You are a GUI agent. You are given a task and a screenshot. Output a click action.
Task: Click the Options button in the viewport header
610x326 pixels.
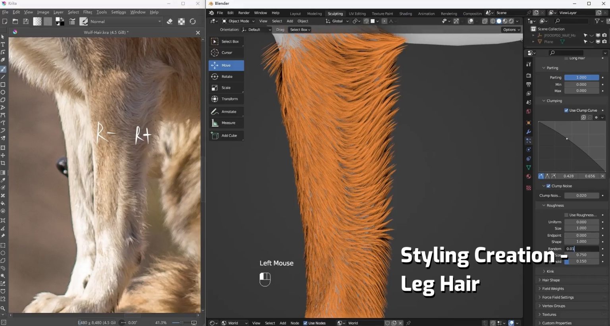click(511, 29)
